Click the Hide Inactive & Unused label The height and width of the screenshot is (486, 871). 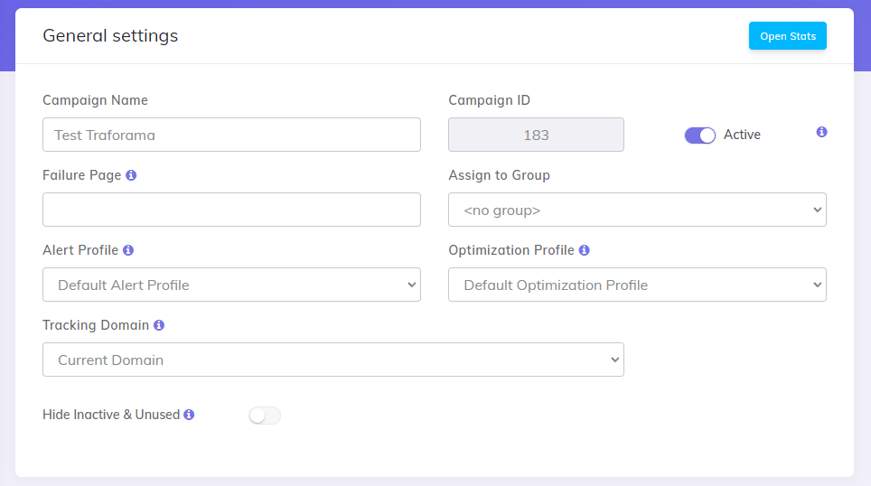click(x=111, y=415)
